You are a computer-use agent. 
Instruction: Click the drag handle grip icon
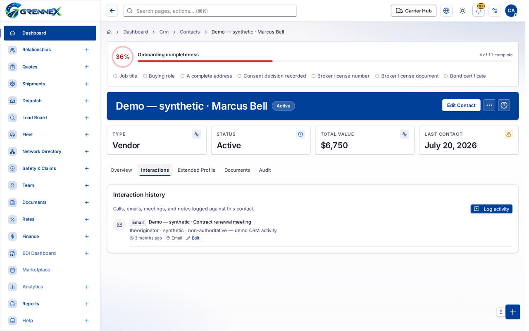pos(501,312)
